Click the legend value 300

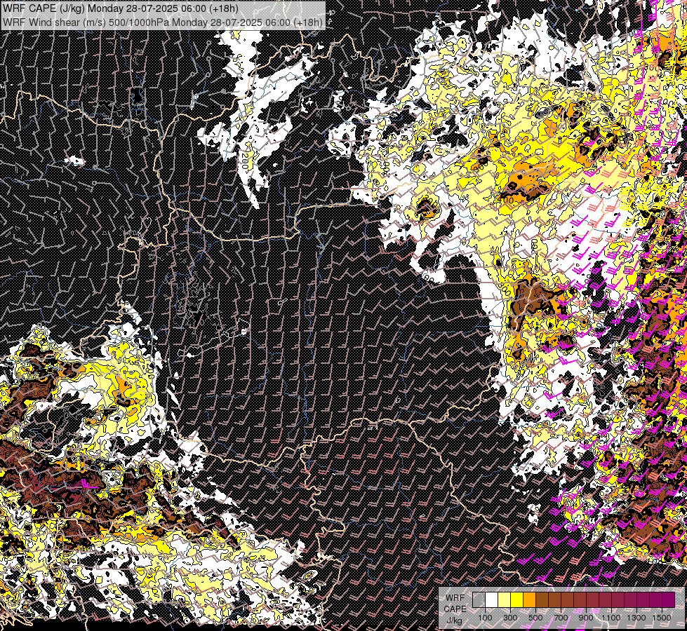[x=510, y=618]
